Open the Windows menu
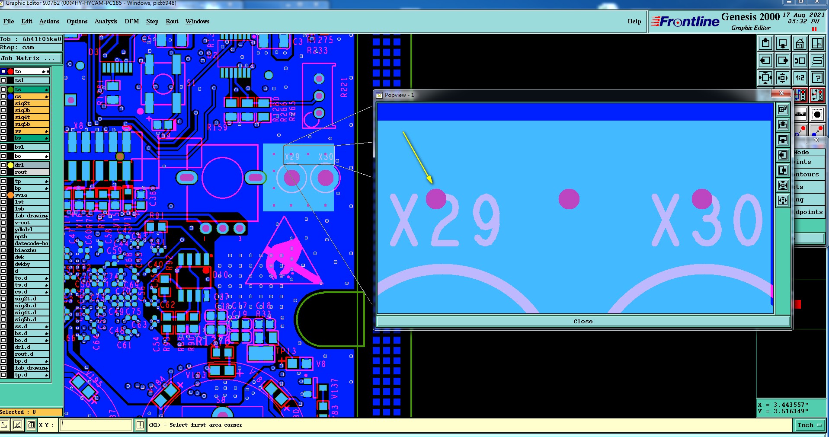 (x=198, y=21)
